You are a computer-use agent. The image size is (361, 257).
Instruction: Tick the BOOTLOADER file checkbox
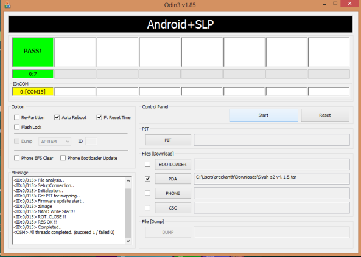click(x=147, y=165)
